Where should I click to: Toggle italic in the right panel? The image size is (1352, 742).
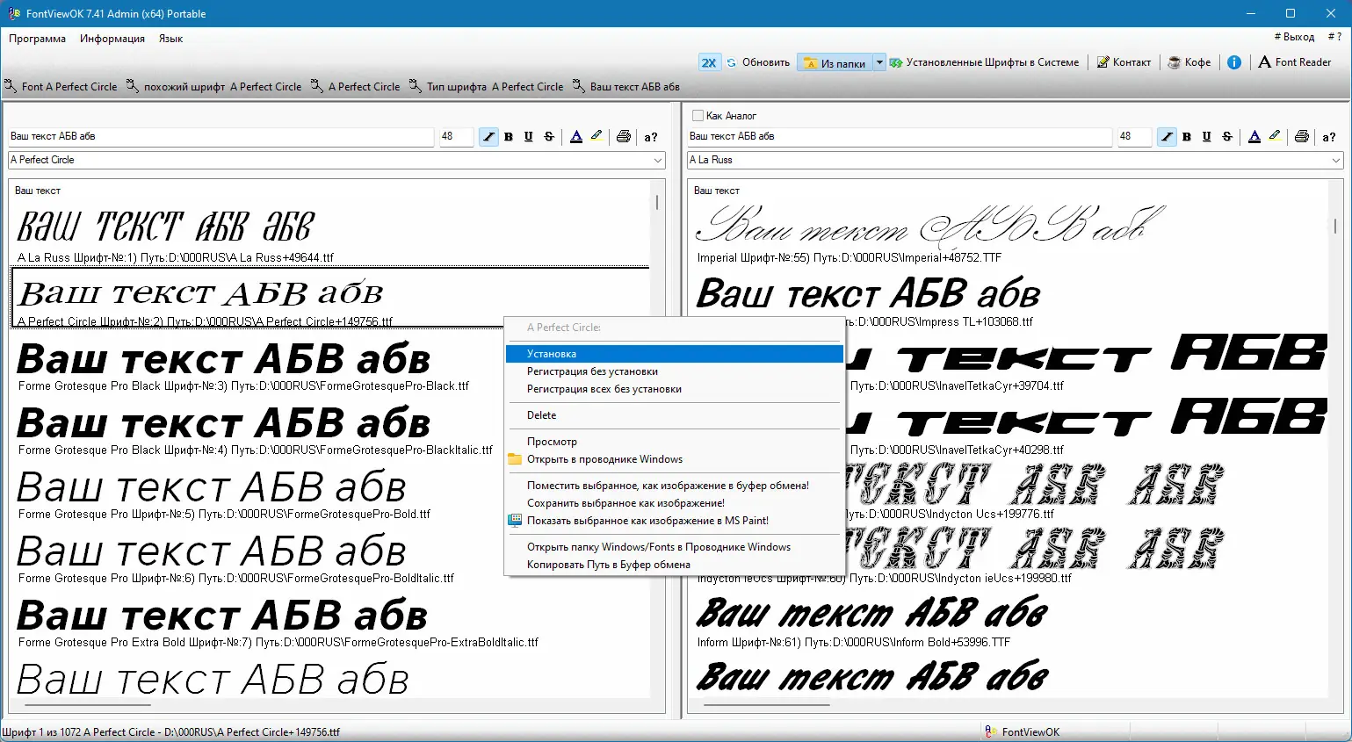pyautogui.click(x=1167, y=137)
